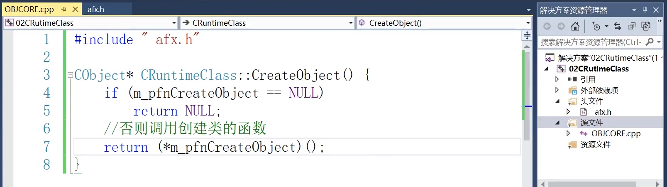Image resolution: width=667 pixels, height=187 pixels.
Task: Collapse the 02CRutimeClass project node
Action: point(547,69)
